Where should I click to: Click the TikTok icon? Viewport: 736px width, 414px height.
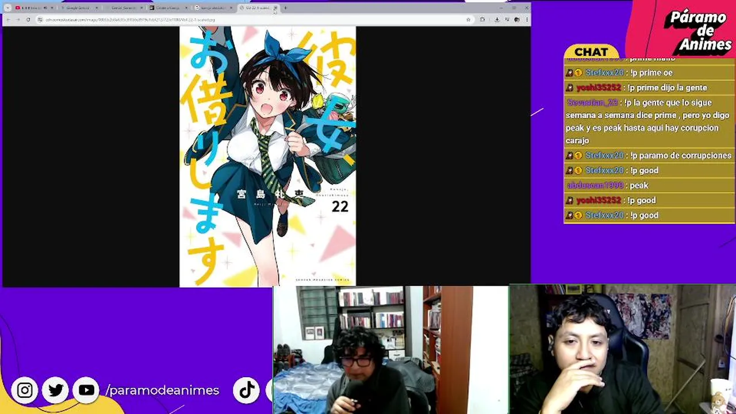[247, 390]
